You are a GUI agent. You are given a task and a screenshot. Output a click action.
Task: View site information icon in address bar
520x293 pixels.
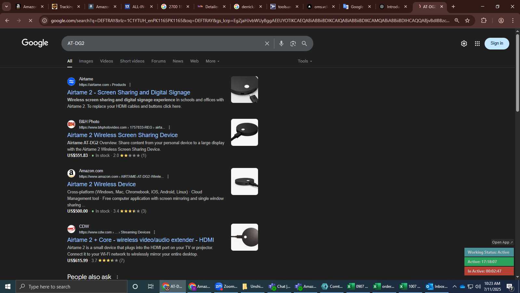[45, 21]
